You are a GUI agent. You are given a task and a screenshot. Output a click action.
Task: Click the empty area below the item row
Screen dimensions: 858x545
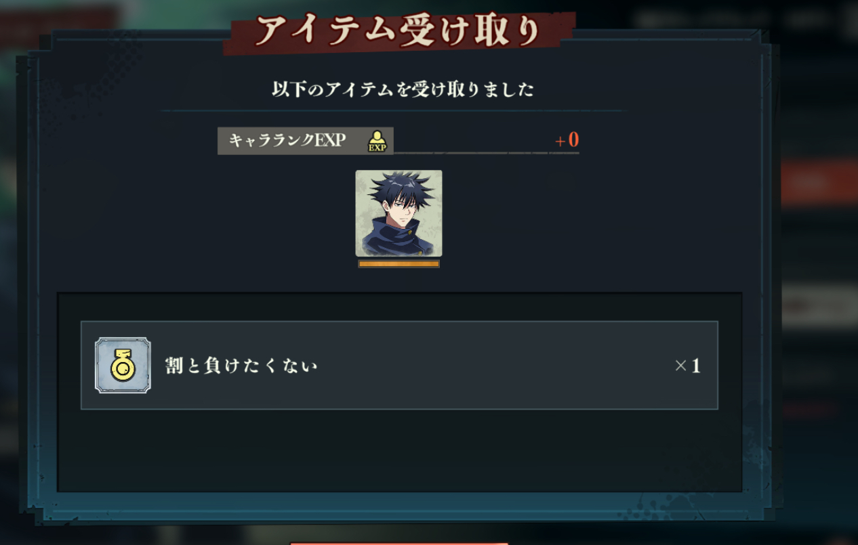click(x=399, y=450)
